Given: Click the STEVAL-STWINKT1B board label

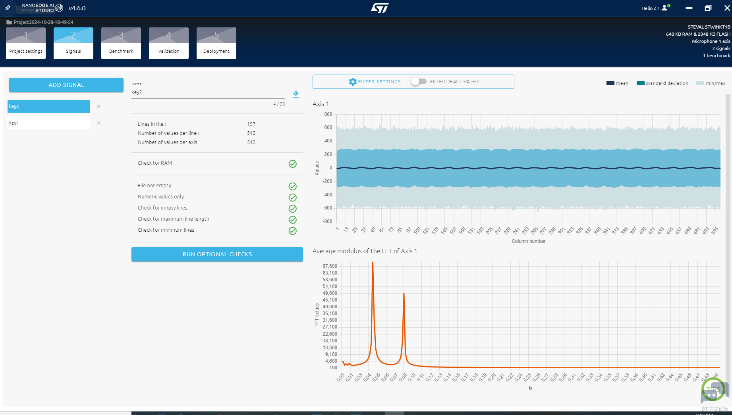Looking at the screenshot, I should pyautogui.click(x=709, y=27).
